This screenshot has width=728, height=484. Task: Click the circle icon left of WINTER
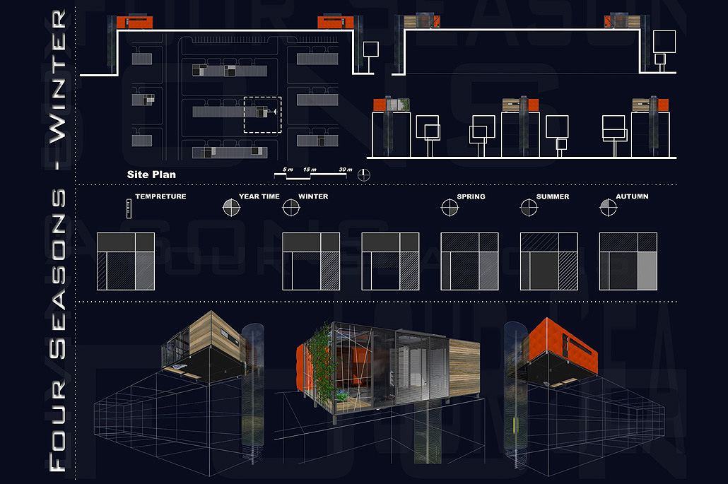coord(291,208)
